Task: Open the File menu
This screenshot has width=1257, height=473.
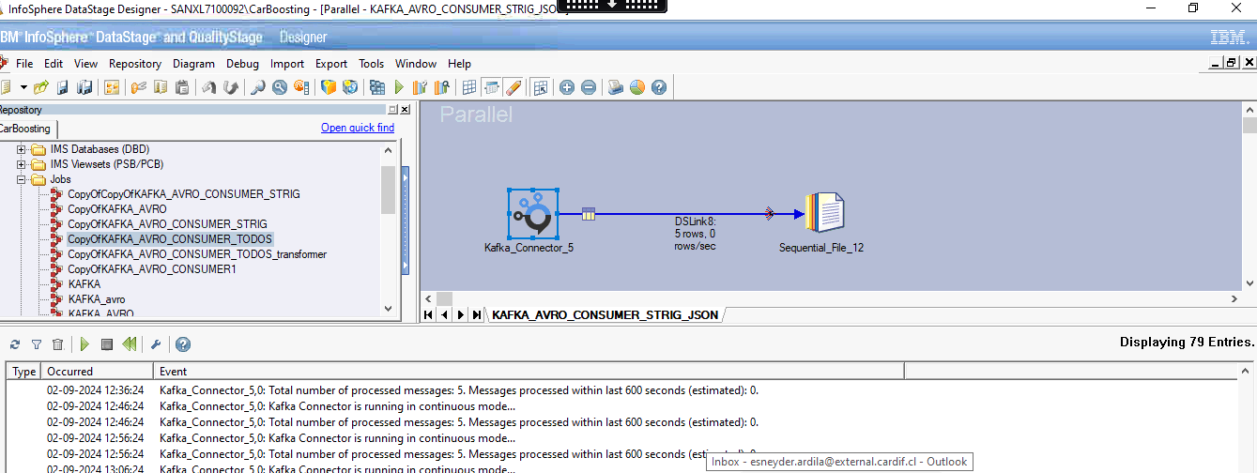Action: 24,64
